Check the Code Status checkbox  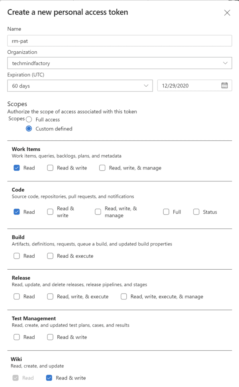[196, 212]
